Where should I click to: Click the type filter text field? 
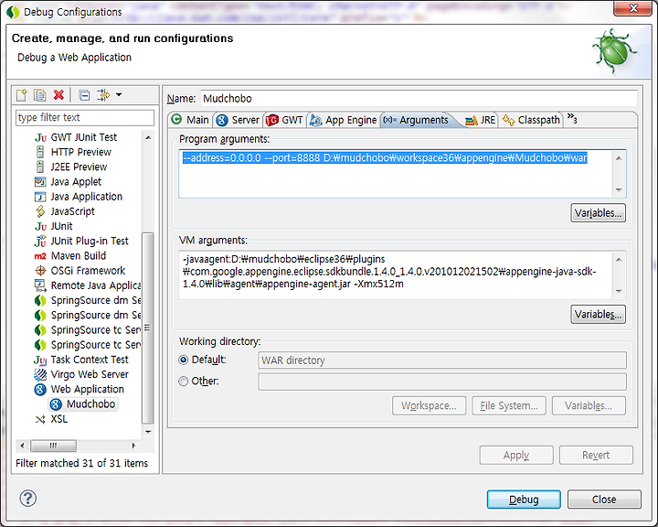click(x=85, y=118)
